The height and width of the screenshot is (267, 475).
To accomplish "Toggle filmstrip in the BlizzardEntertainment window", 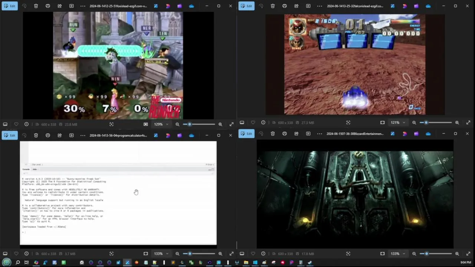I will click(x=242, y=254).
